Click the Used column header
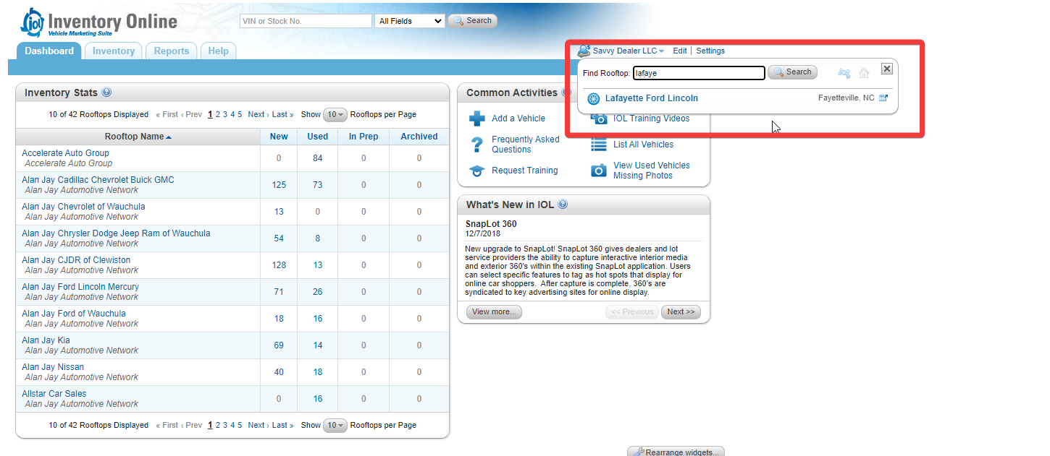 tap(318, 137)
